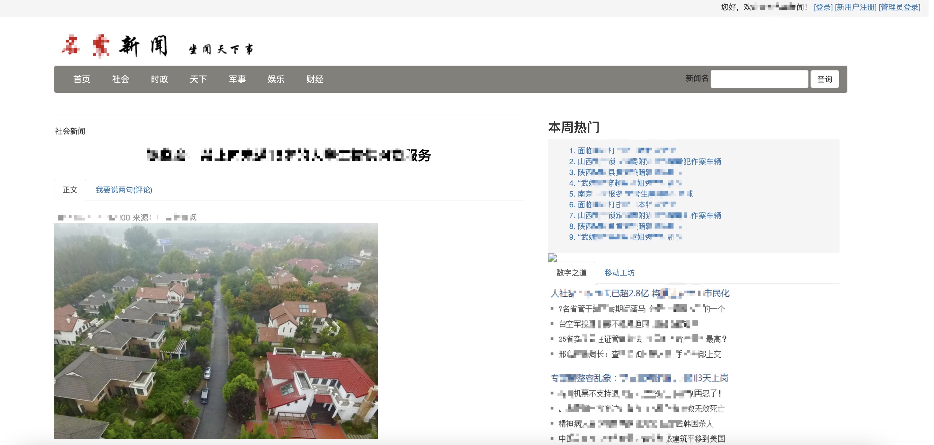Focus the 新闻名 search input field

pos(760,79)
